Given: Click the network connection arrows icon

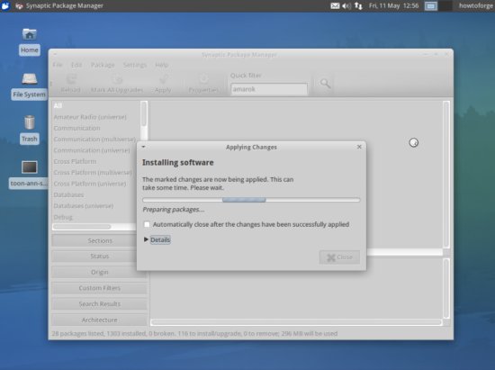Looking at the screenshot, I should tap(358, 5).
